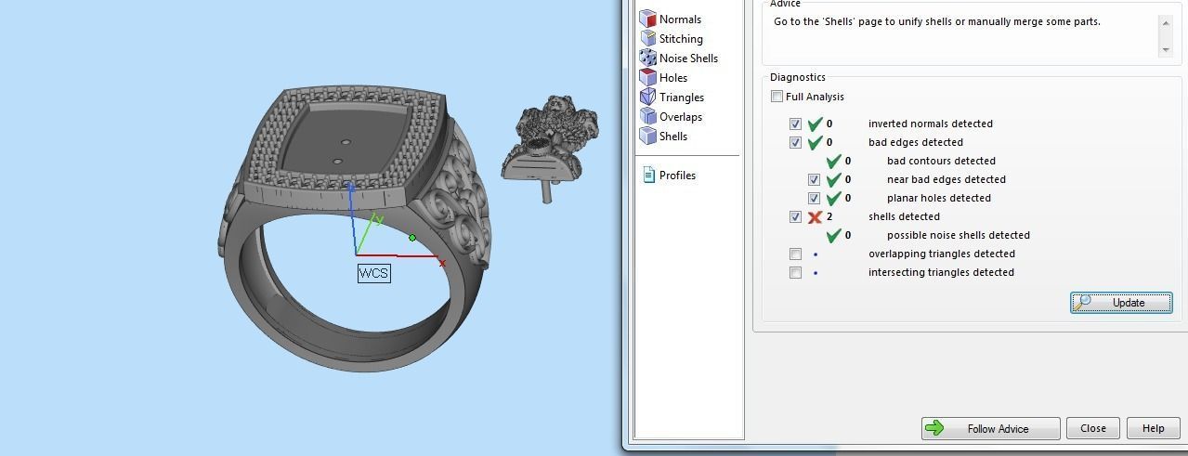The image size is (1188, 456).
Task: Click green checkmark beside inverted normals
Action: point(815,124)
